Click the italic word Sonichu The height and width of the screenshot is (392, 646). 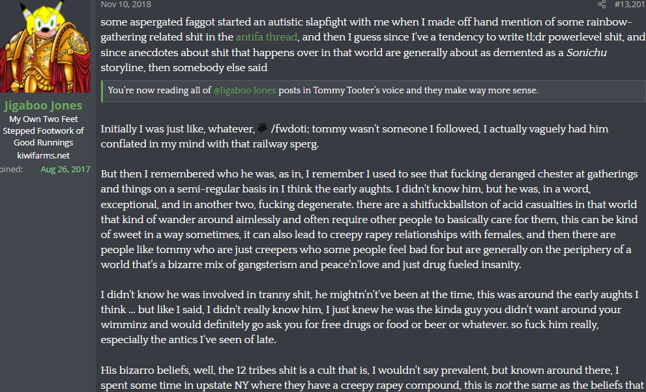click(x=587, y=52)
